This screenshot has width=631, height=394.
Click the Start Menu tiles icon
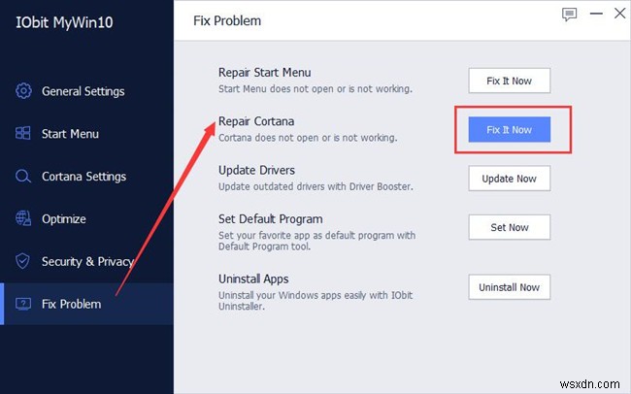click(x=23, y=134)
